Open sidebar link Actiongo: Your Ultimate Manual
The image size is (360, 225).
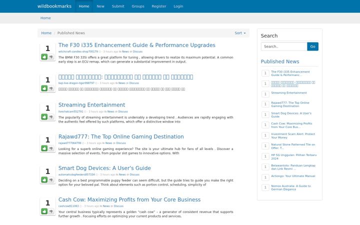click(x=293, y=176)
